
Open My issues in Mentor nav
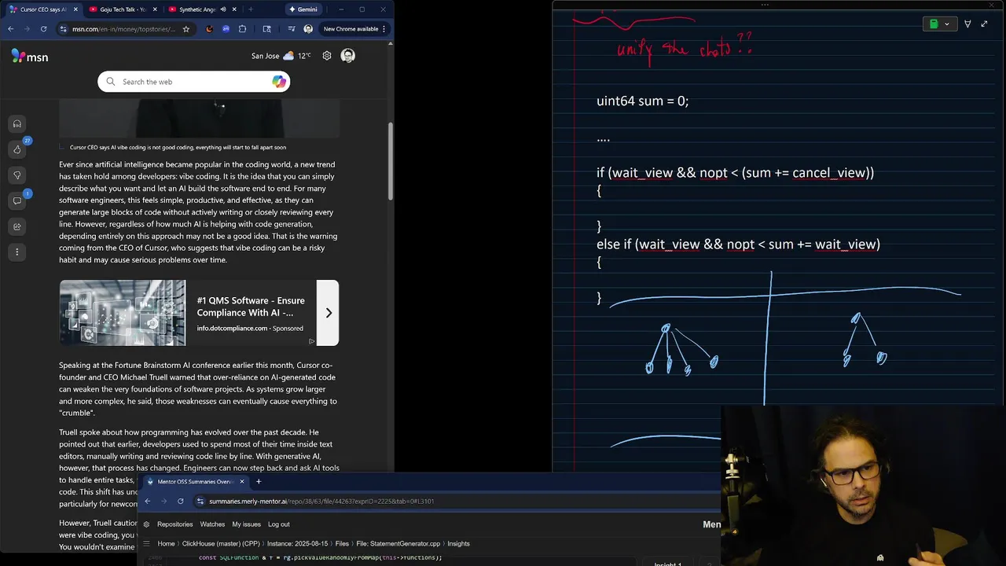click(246, 524)
